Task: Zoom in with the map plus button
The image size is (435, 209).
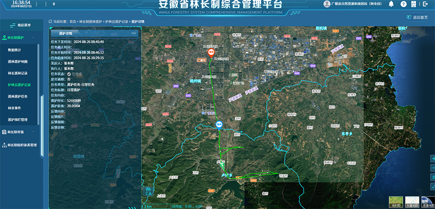Action: [432, 158]
